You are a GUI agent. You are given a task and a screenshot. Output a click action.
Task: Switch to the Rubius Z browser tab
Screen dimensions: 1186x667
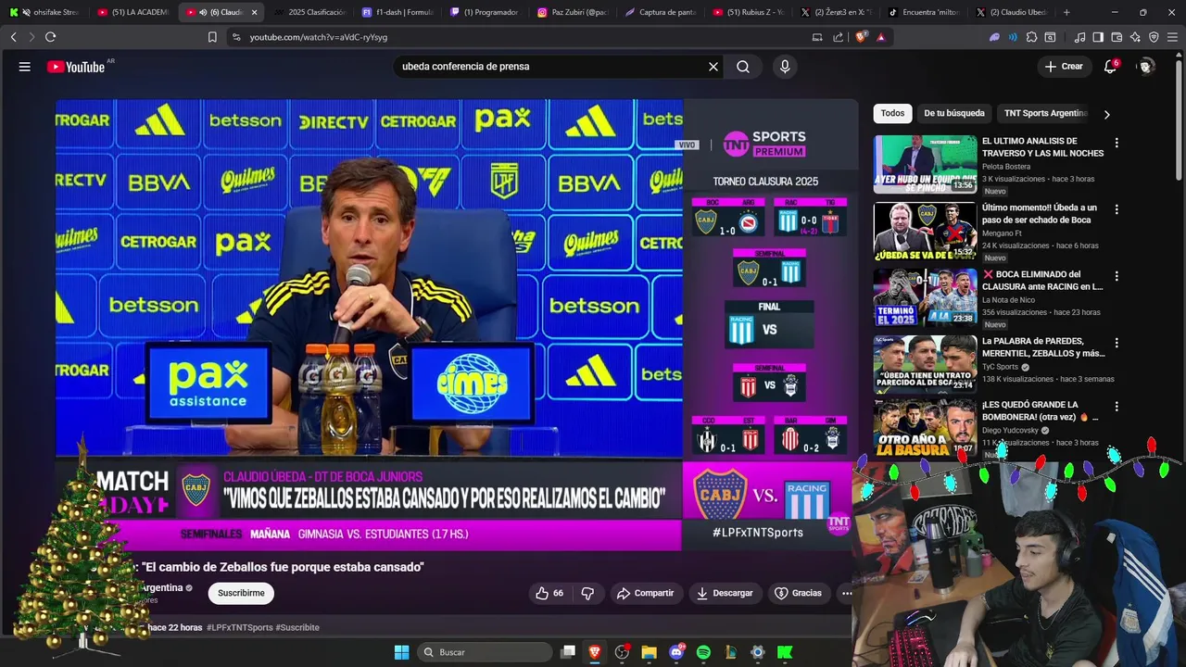748,12
